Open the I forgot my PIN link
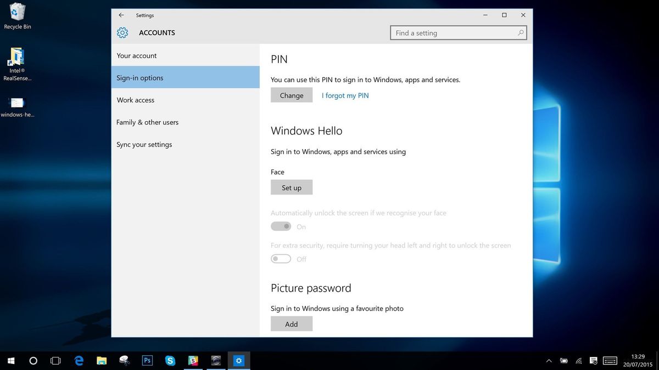 345,95
